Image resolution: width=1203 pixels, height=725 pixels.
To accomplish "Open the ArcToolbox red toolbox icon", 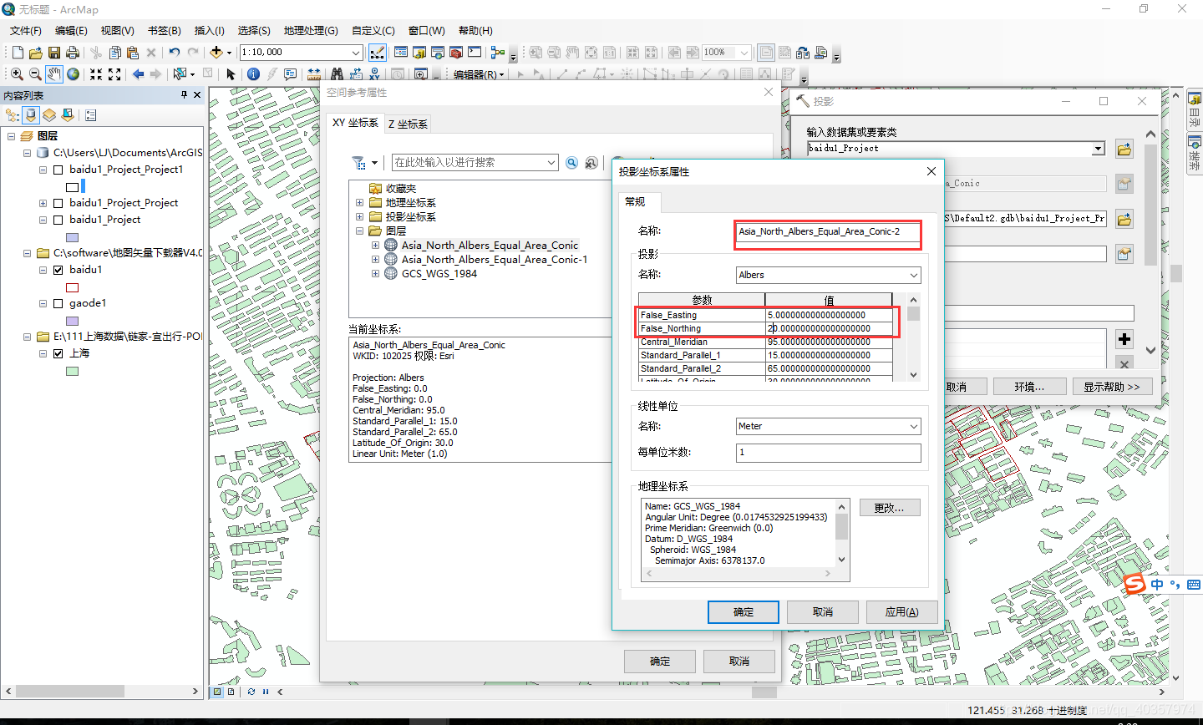I will pyautogui.click(x=456, y=53).
